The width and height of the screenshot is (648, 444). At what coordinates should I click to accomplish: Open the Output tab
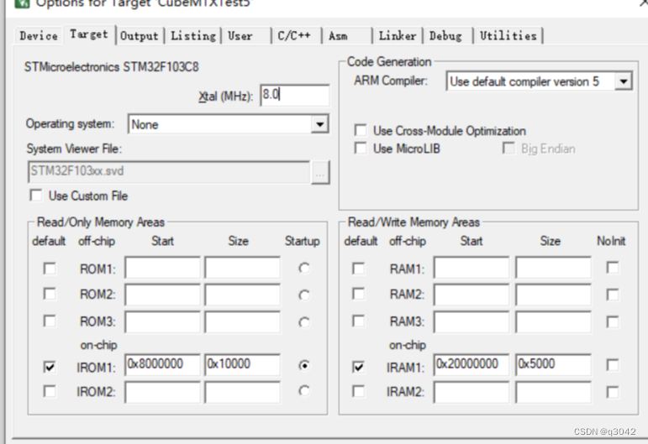tap(140, 36)
